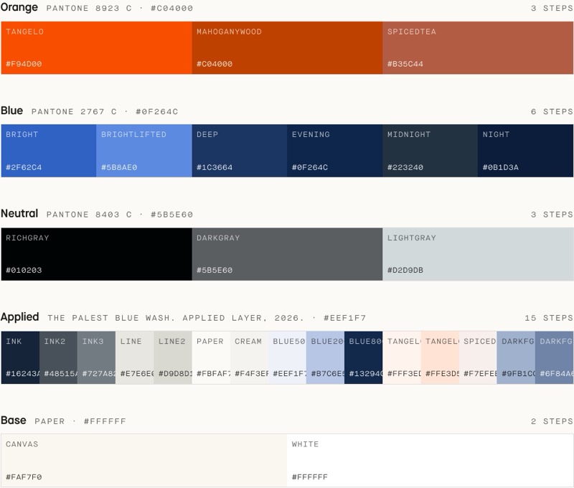Choose the NIGHT swatch #0B1D3A
Image resolution: width=574 pixels, height=488 pixels.
click(x=525, y=151)
